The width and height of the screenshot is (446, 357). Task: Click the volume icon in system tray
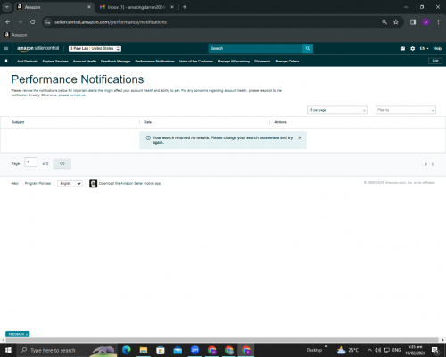[378, 350]
